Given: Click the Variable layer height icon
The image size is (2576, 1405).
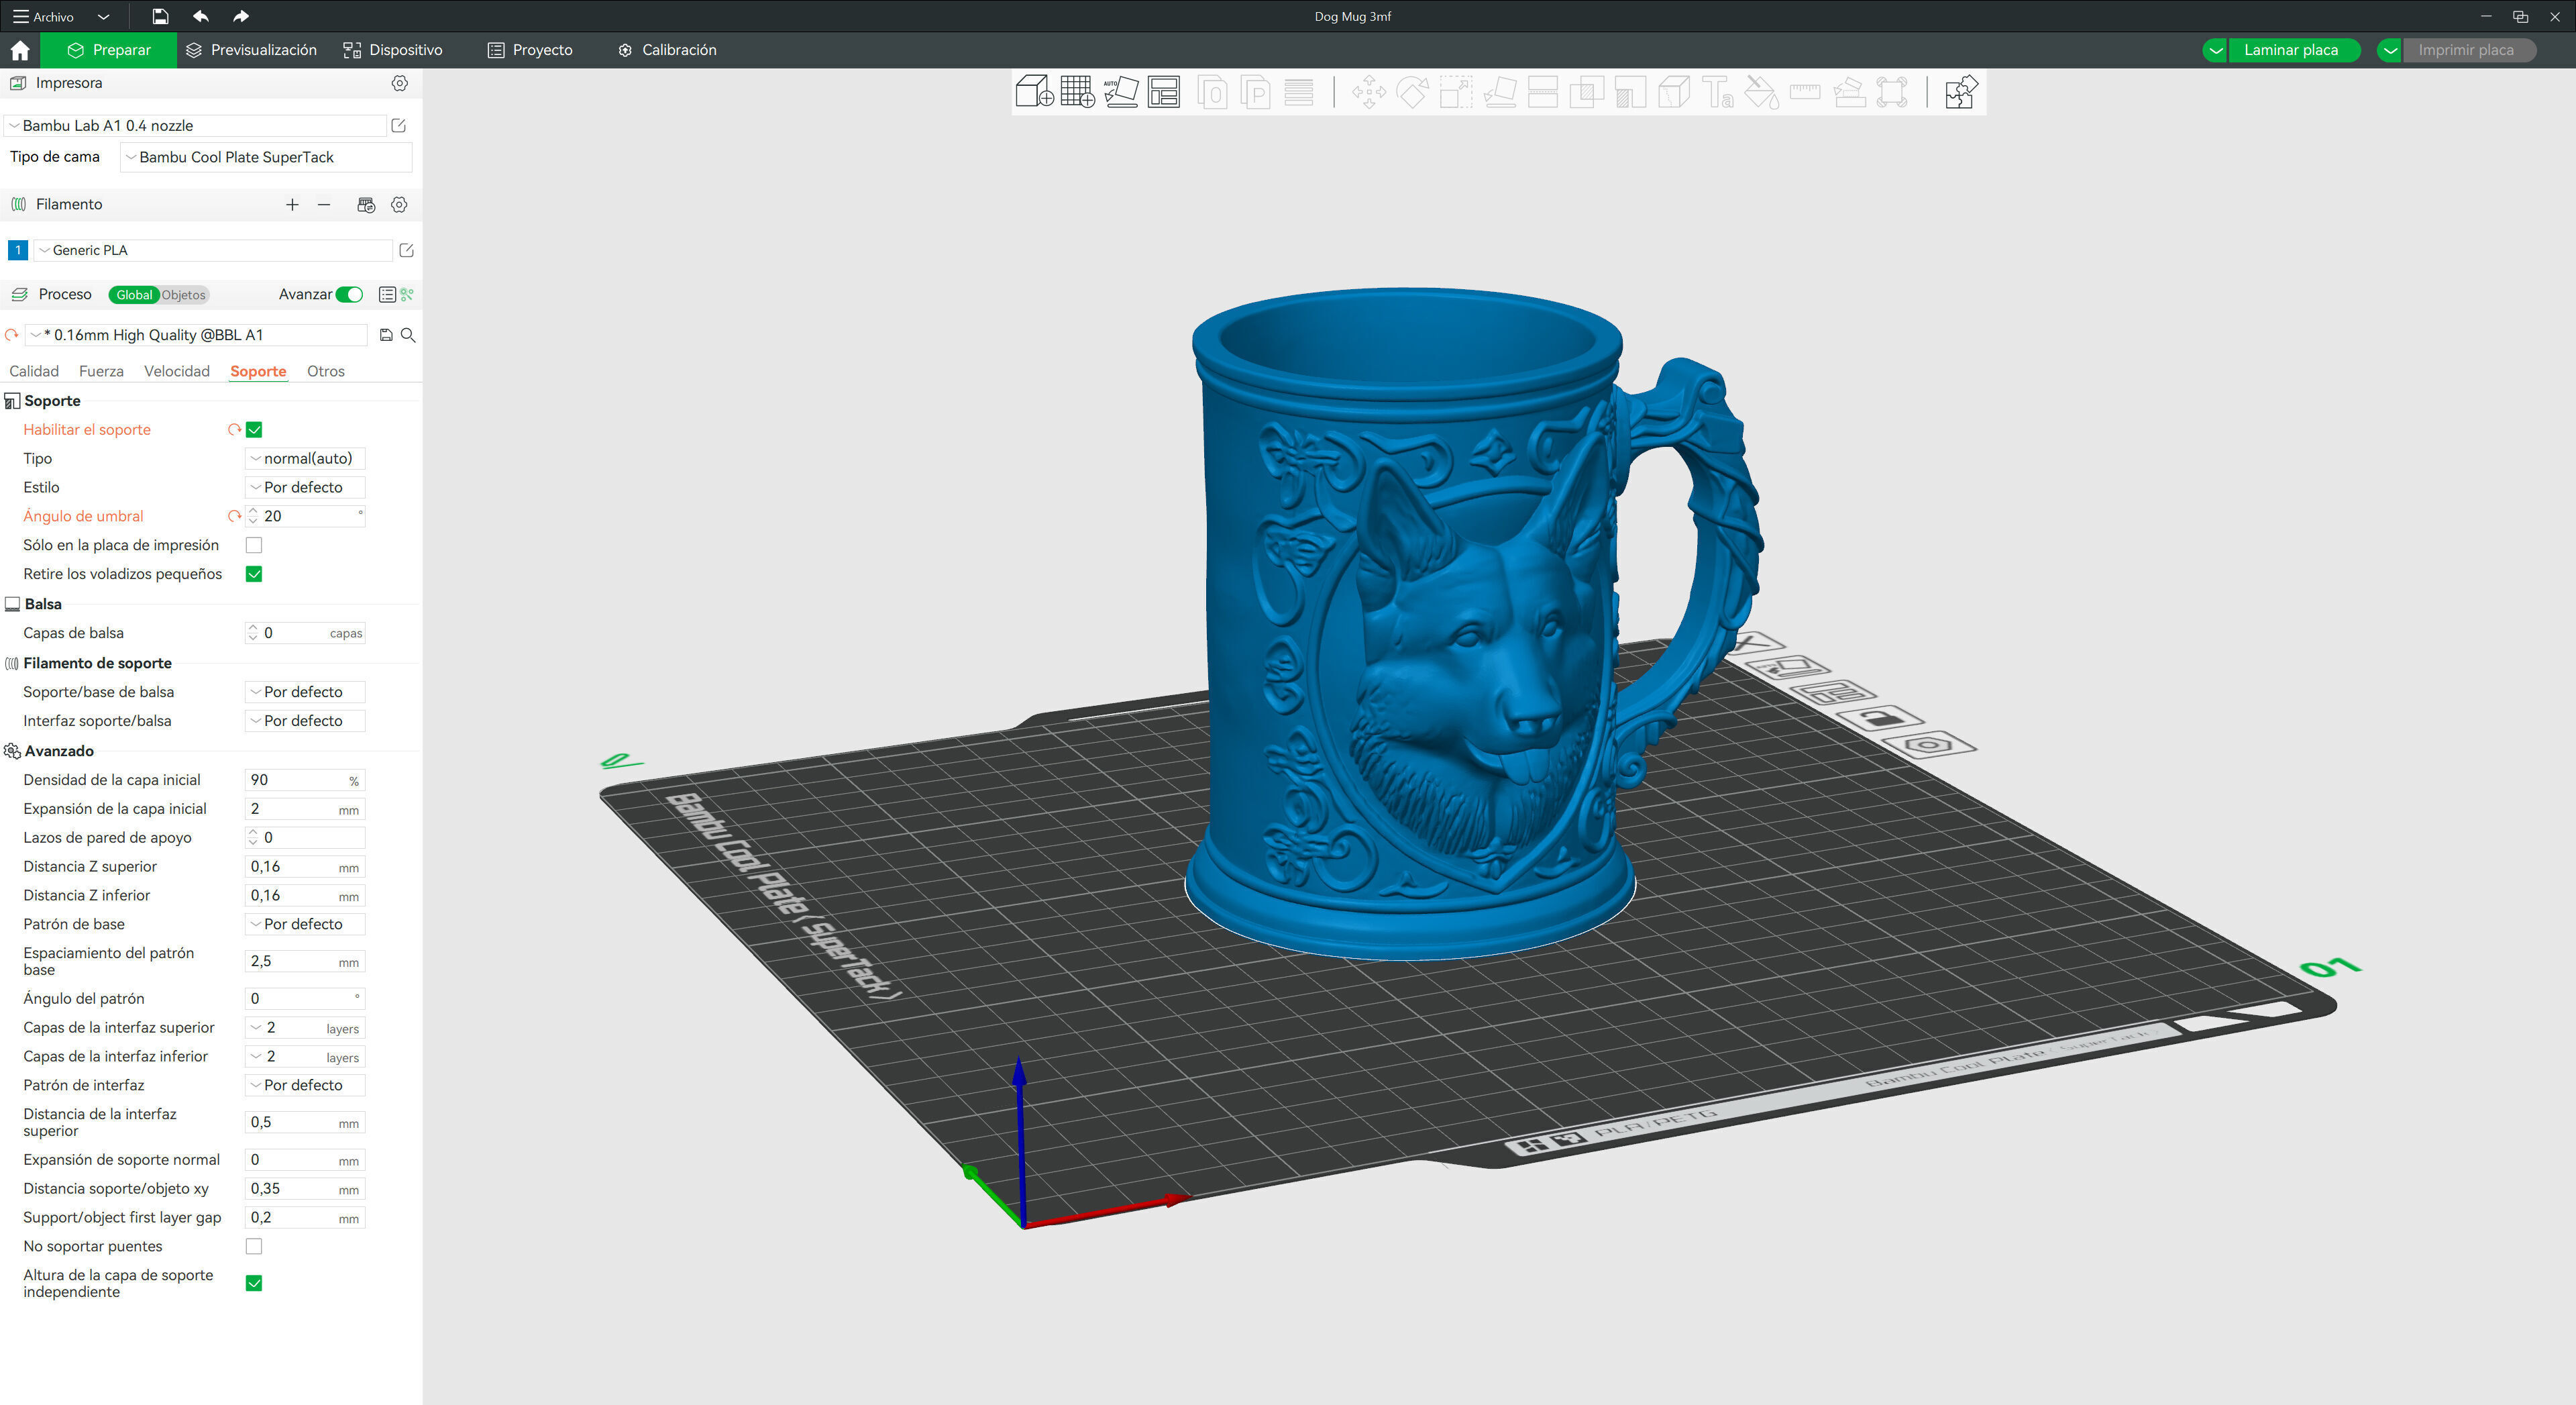Looking at the screenshot, I should pos(1299,93).
